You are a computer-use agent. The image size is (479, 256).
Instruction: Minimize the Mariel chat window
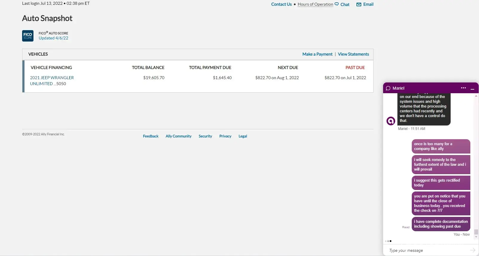pyautogui.click(x=472, y=88)
